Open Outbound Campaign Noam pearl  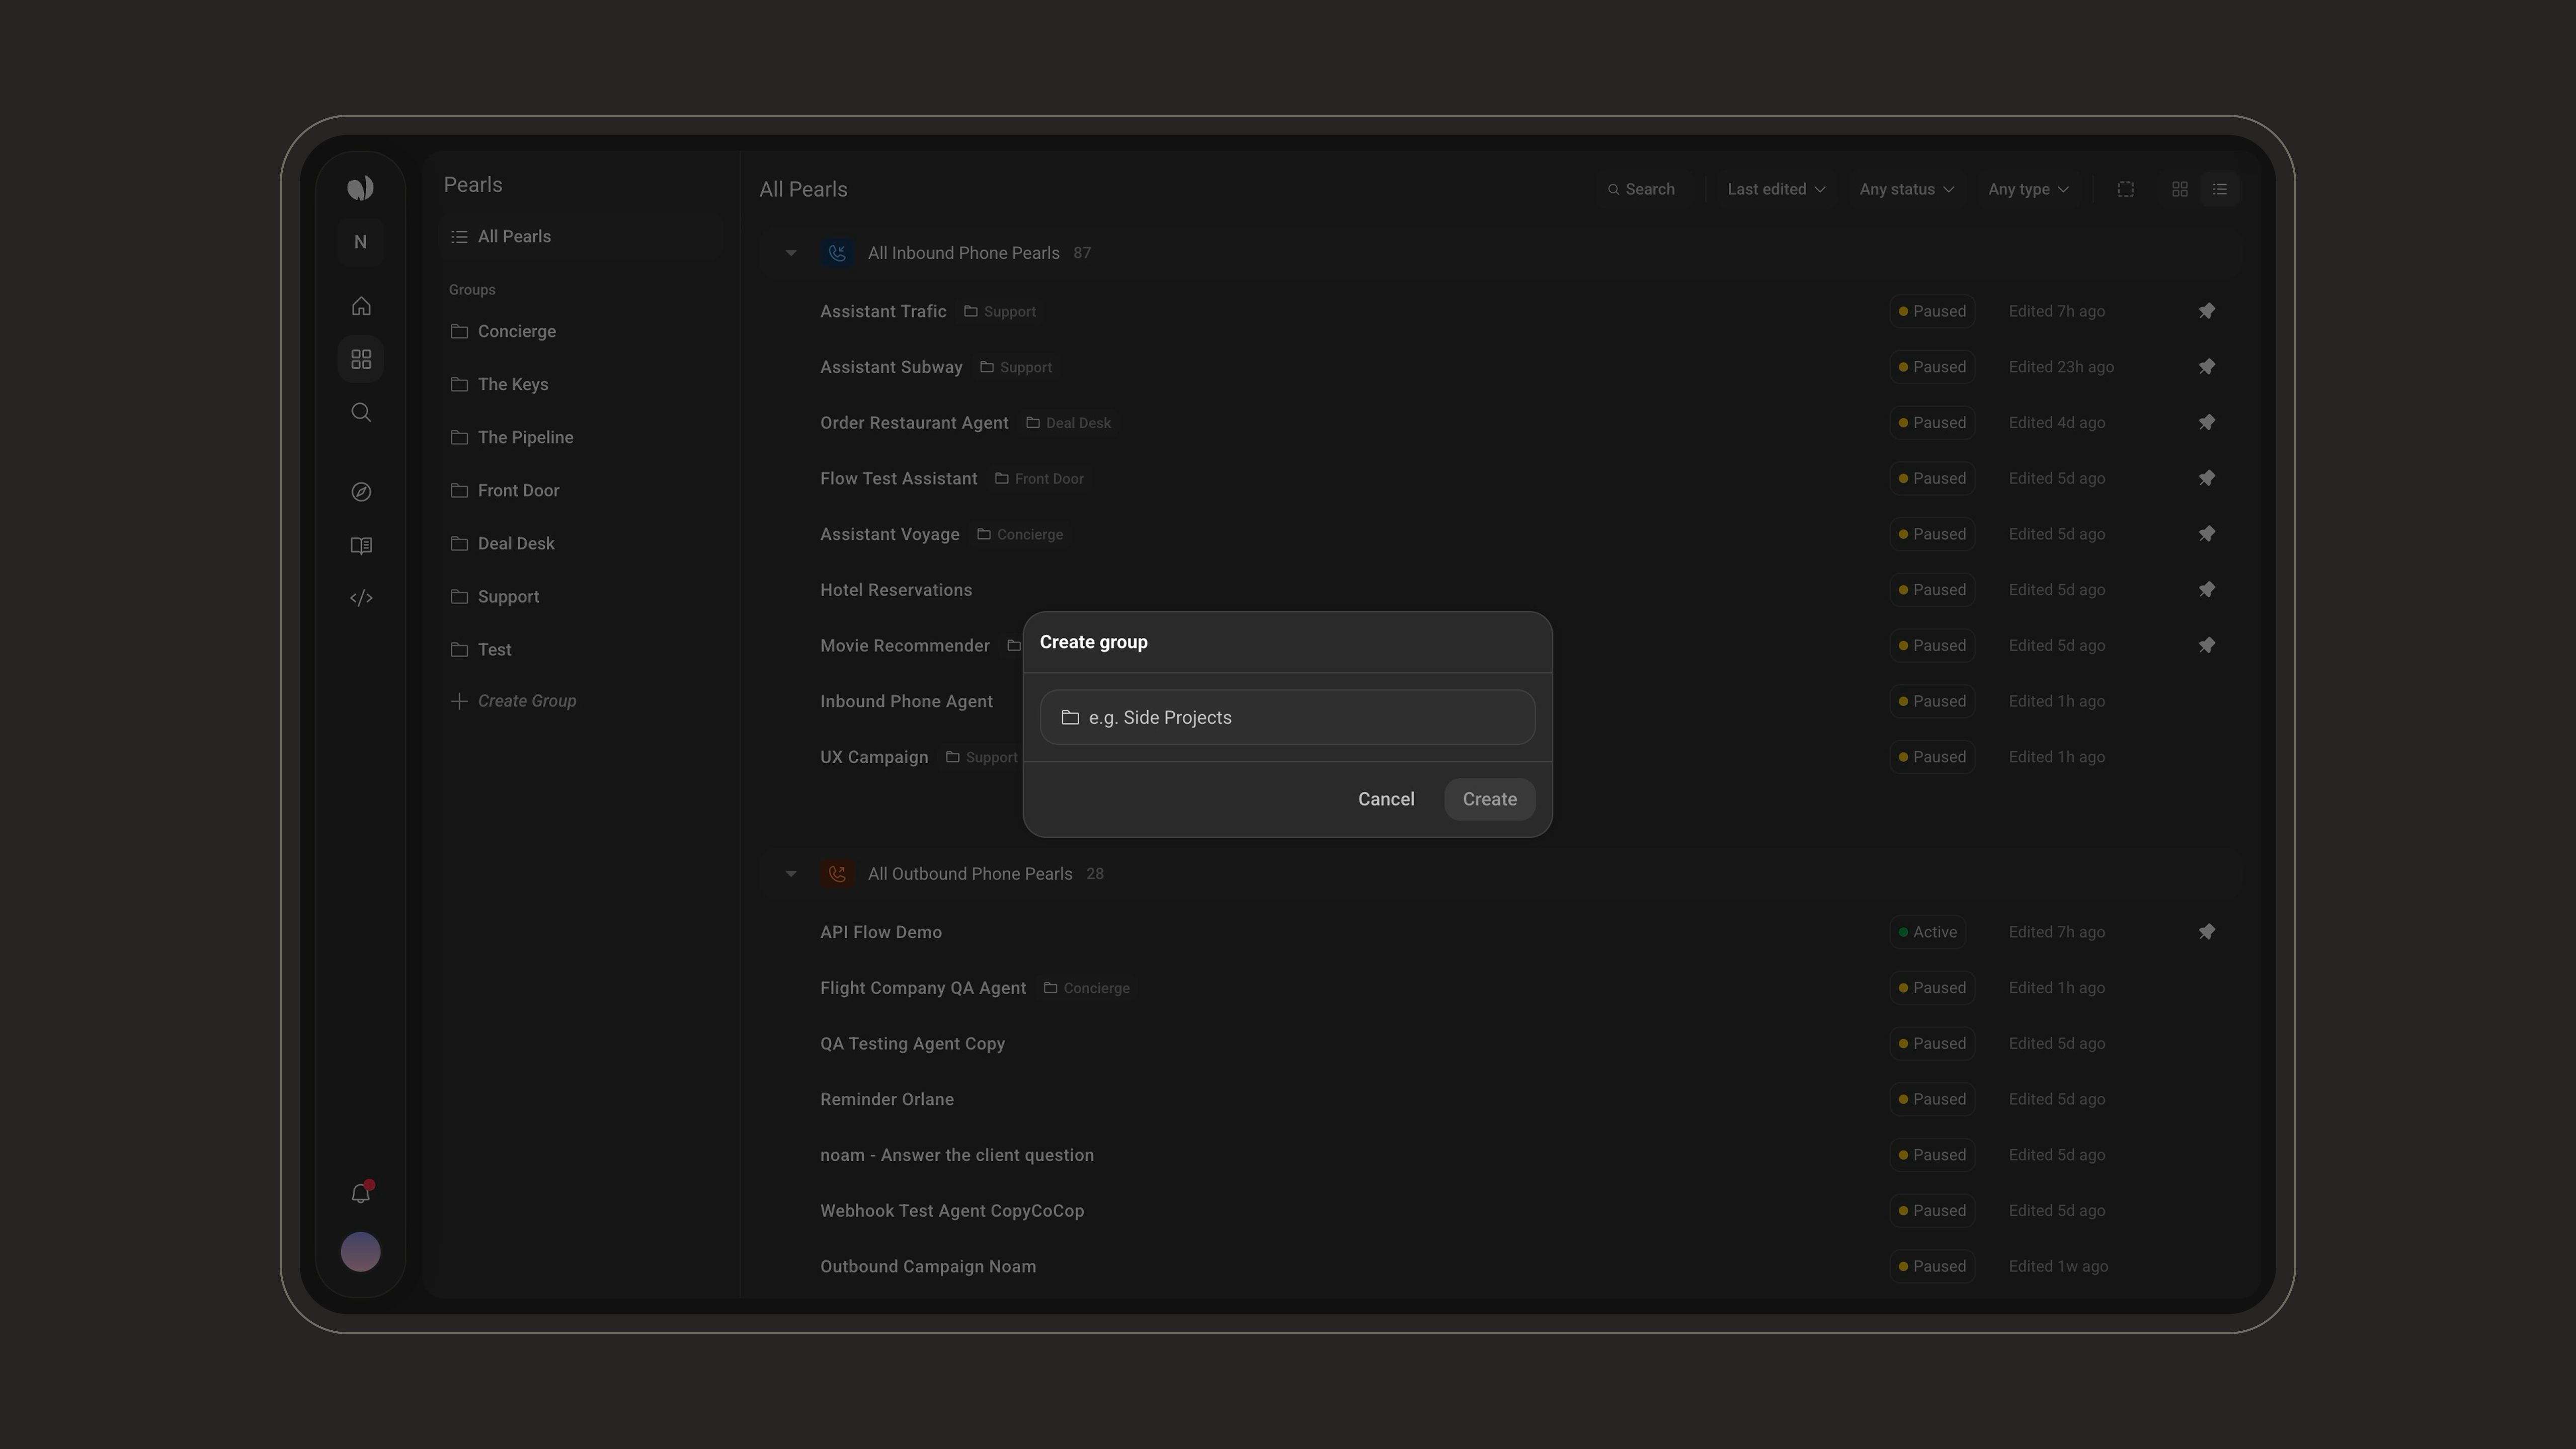click(x=928, y=1267)
